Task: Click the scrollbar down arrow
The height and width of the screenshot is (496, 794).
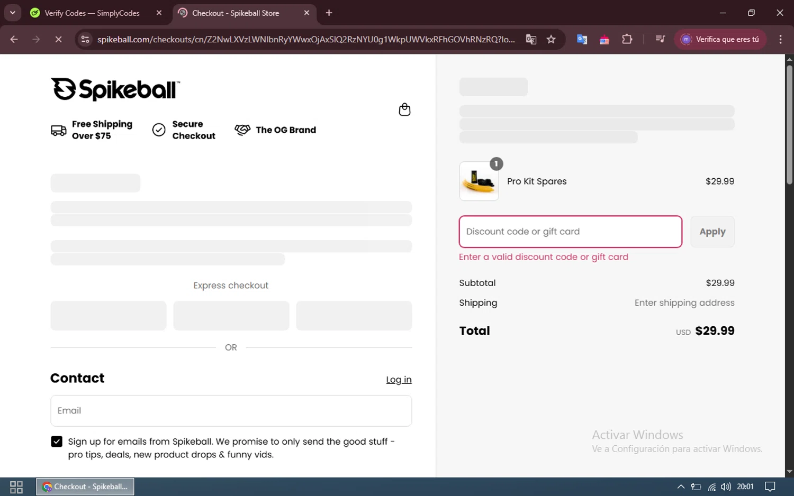Action: tap(789, 472)
